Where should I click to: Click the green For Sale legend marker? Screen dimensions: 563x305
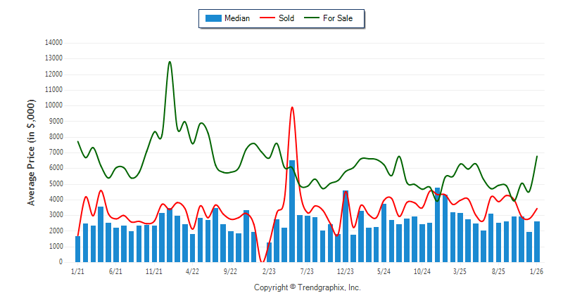click(x=311, y=18)
